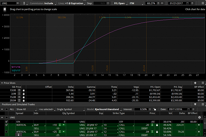Collapse the Price Slices section
This screenshot has width=206, height=137.
click(2, 83)
